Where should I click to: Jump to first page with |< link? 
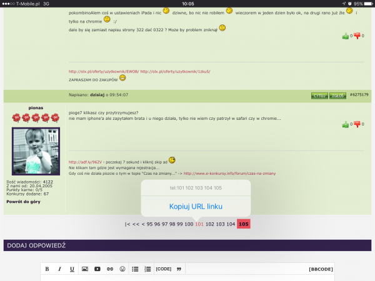[127, 224]
